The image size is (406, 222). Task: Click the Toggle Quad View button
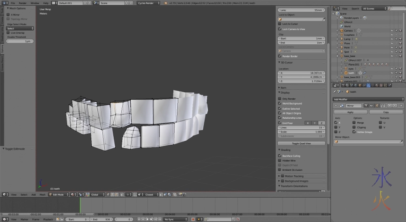(301, 144)
